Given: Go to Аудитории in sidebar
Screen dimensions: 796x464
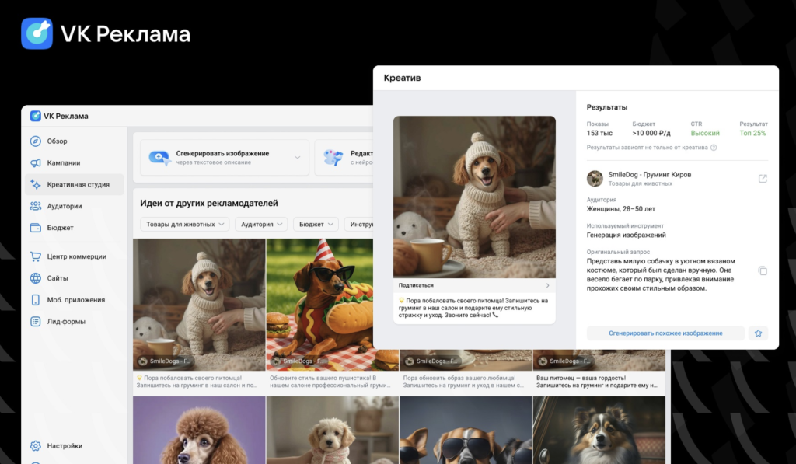Looking at the screenshot, I should pos(74,206).
